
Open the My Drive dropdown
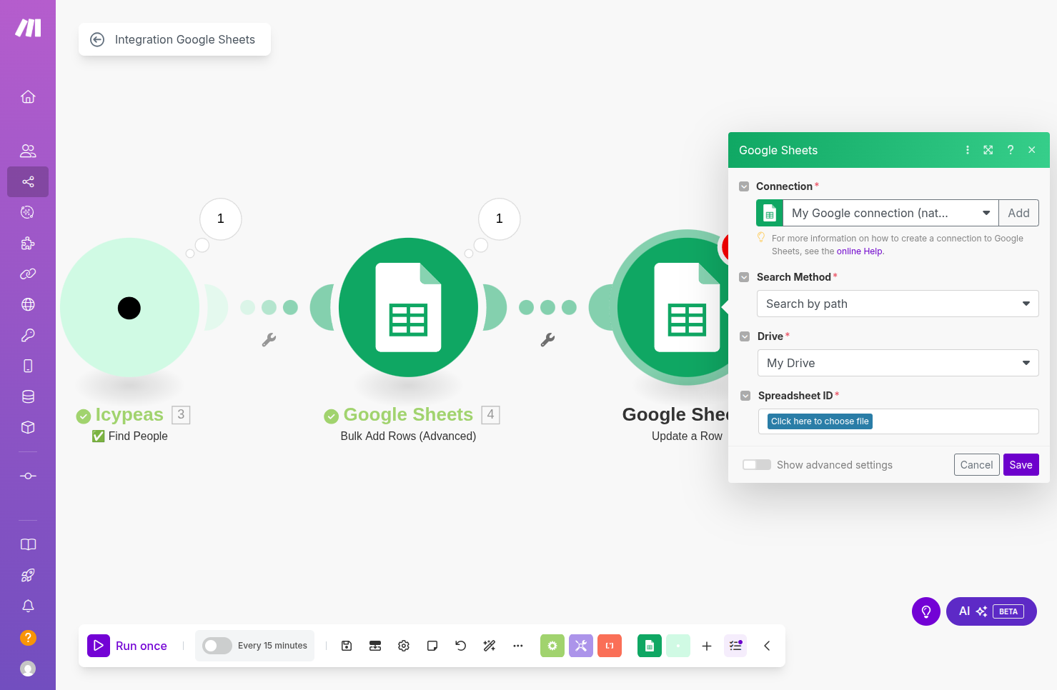point(898,363)
